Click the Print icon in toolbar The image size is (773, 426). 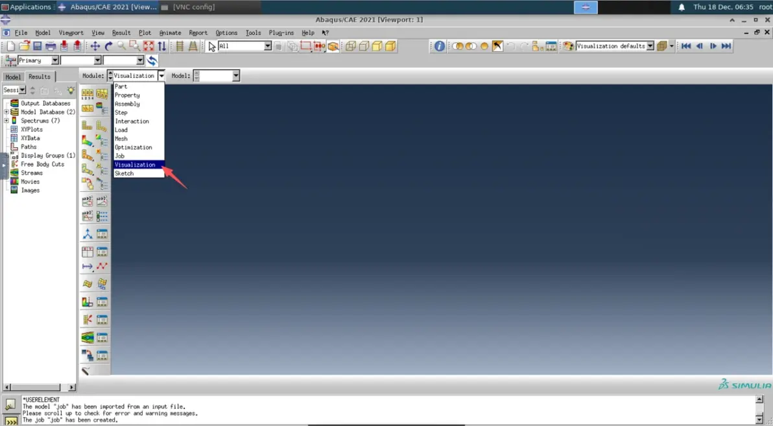click(51, 46)
